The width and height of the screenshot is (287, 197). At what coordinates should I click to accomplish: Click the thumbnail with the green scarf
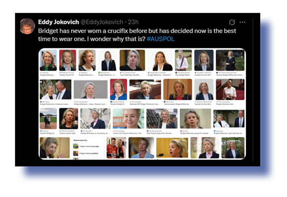point(48,60)
